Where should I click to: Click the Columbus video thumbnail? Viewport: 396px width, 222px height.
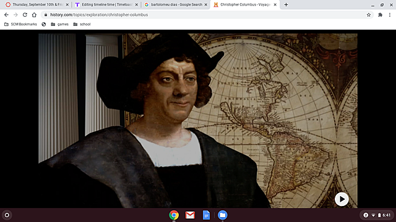pyautogui.click(x=198, y=121)
